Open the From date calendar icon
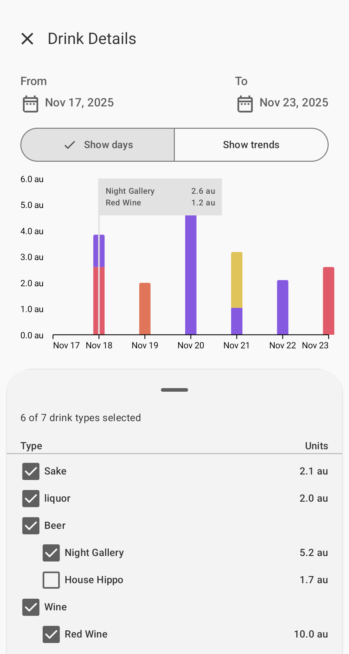This screenshot has width=349, height=654. (31, 104)
